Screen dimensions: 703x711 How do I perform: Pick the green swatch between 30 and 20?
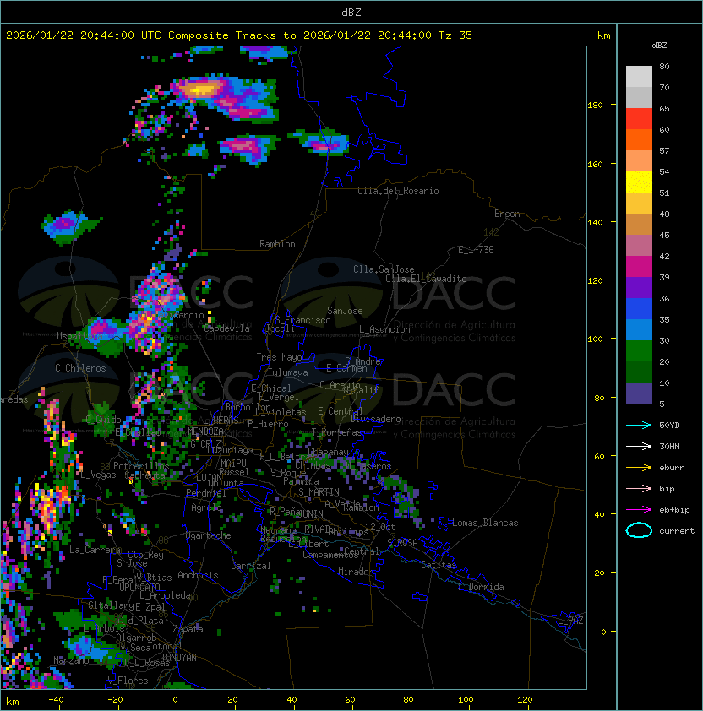click(639, 351)
